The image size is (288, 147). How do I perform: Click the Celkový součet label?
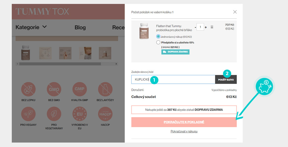coord(143,97)
